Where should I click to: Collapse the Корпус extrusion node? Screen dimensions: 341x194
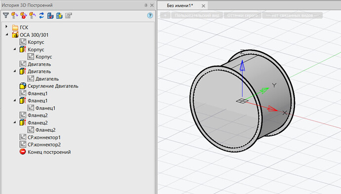click(15, 49)
